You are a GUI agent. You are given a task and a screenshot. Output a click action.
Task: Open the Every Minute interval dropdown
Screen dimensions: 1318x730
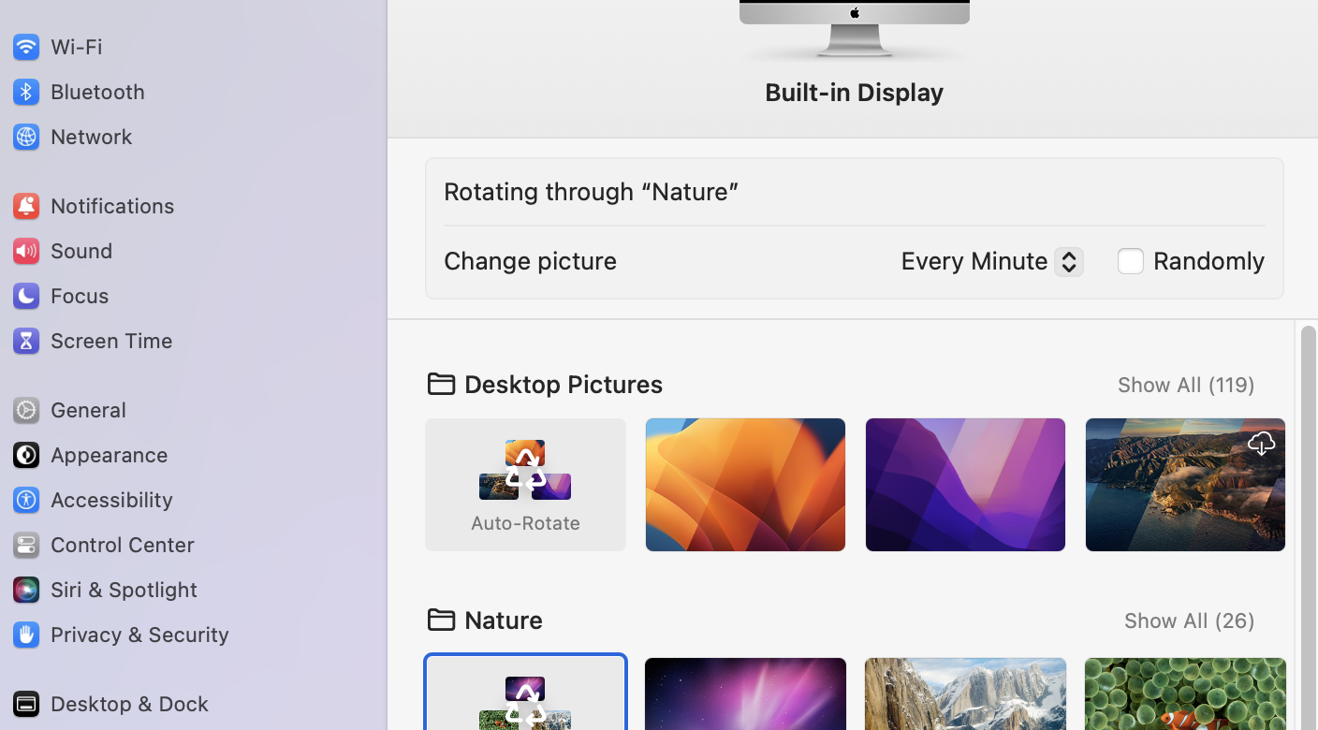click(991, 261)
